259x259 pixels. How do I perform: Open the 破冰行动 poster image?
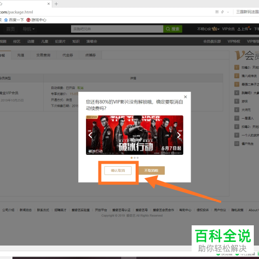135,135
